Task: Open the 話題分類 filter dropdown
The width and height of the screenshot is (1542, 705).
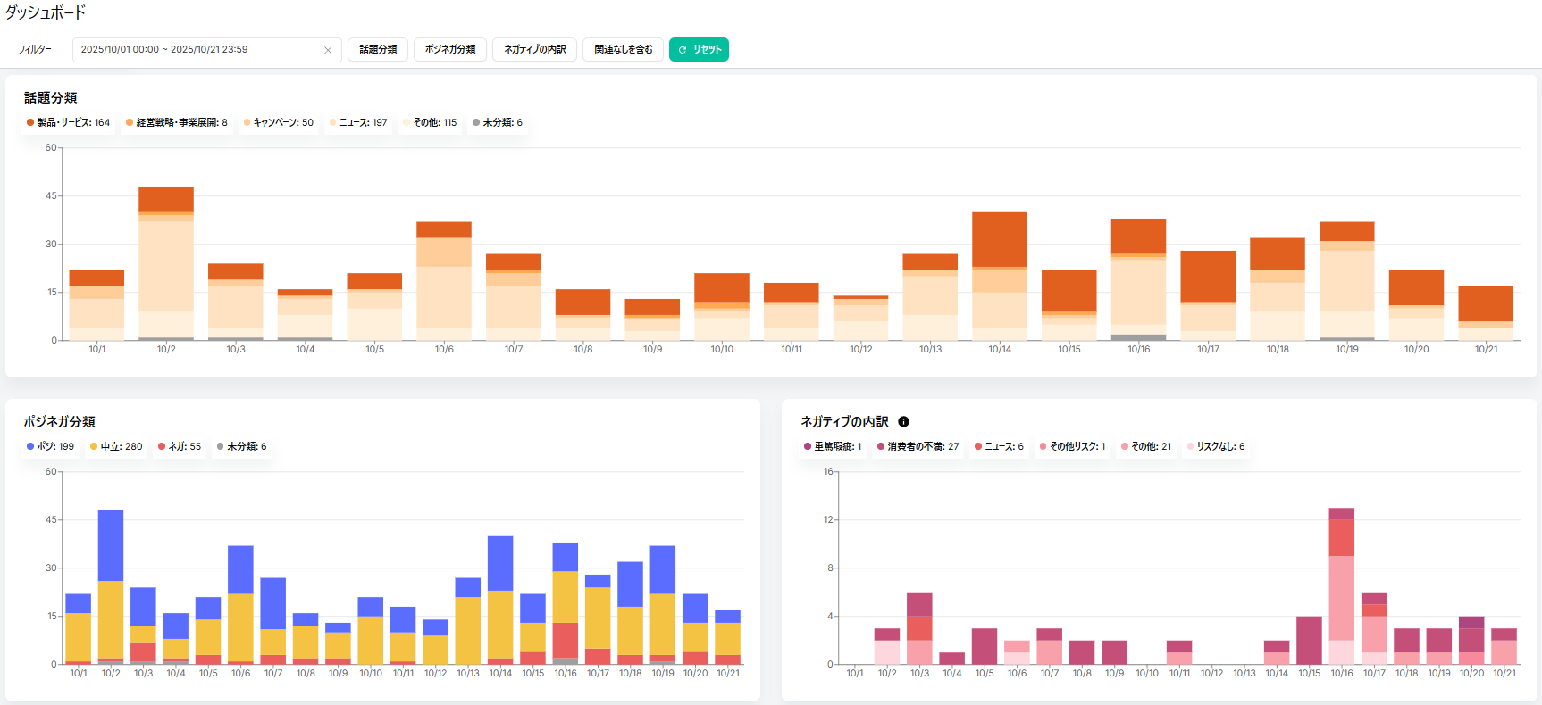Action: [x=378, y=50]
